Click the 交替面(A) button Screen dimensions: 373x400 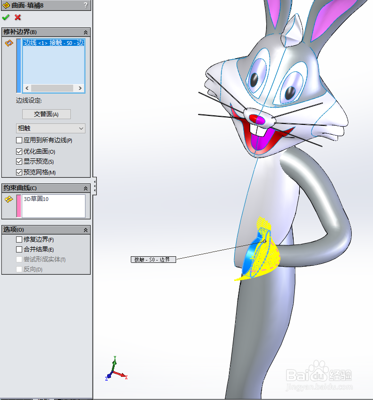click(x=46, y=114)
